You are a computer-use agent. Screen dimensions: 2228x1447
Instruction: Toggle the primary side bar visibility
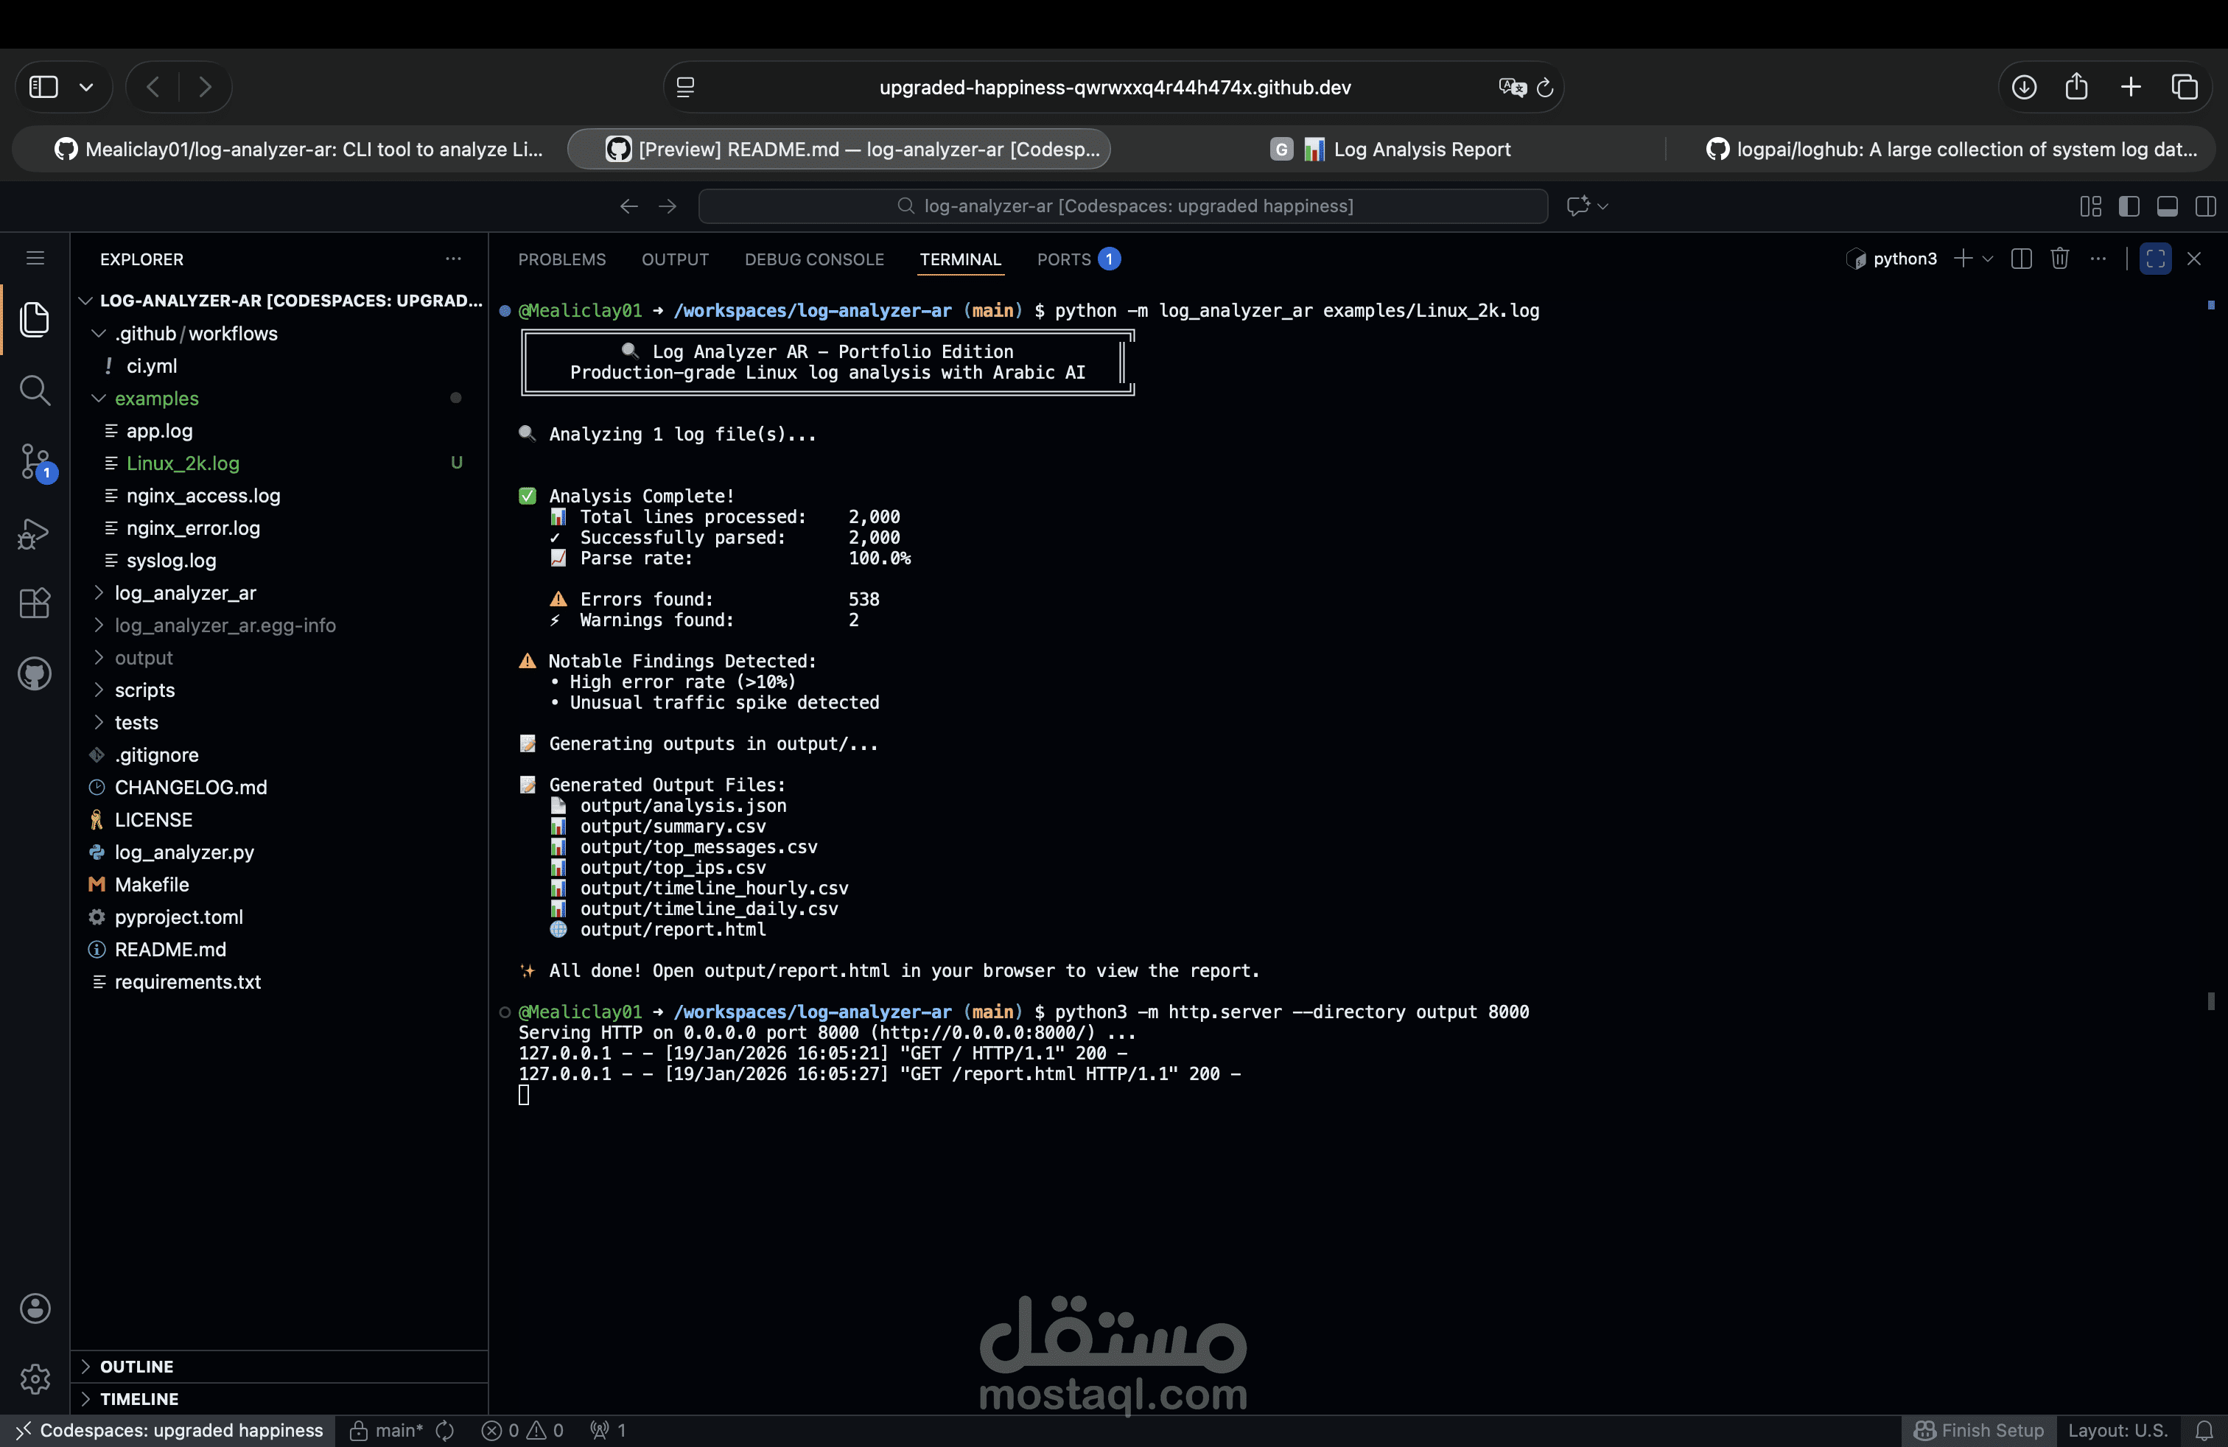pyautogui.click(x=2129, y=206)
